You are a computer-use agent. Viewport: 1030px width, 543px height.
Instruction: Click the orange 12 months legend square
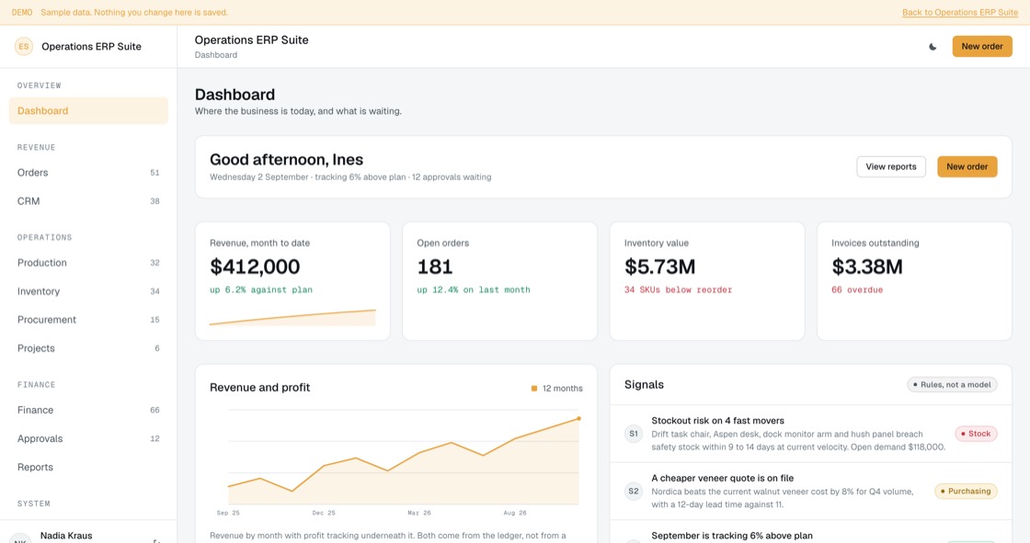[x=534, y=389]
